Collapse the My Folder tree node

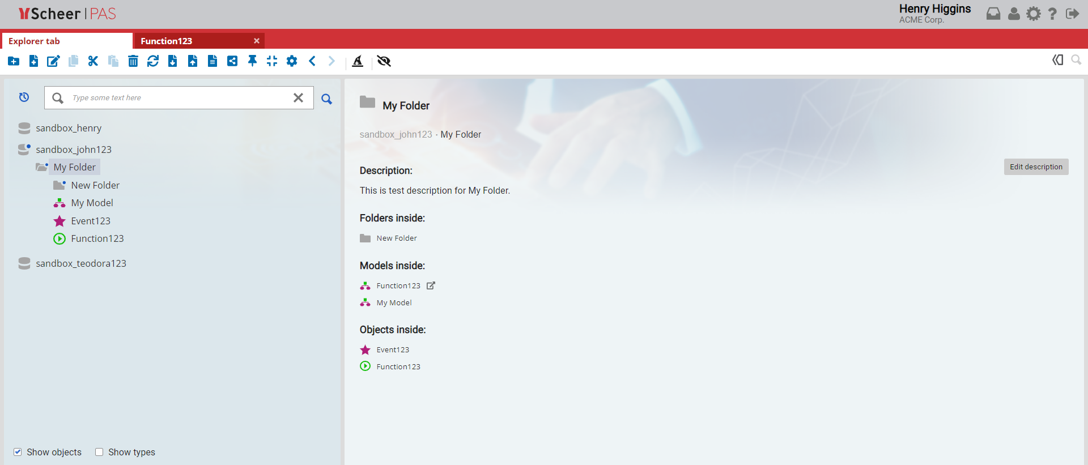tap(41, 167)
